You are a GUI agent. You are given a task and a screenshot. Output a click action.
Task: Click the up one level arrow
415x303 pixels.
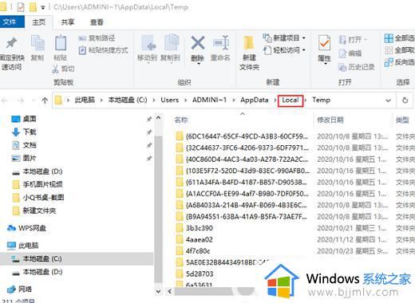pos(45,100)
